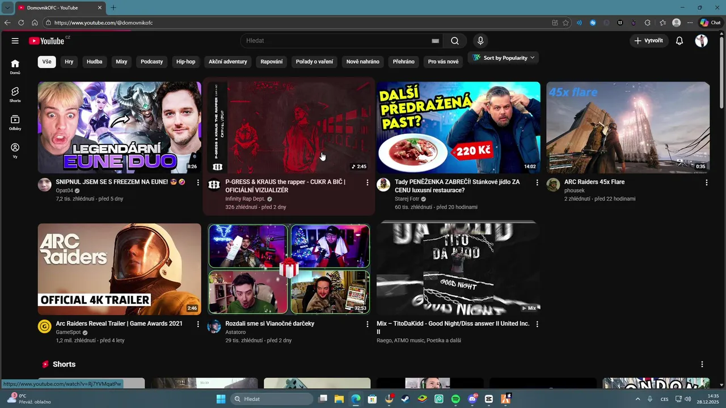Screen dimensions: 726x408
Task: Open Edge Copilot Chat
Action: 711,23
